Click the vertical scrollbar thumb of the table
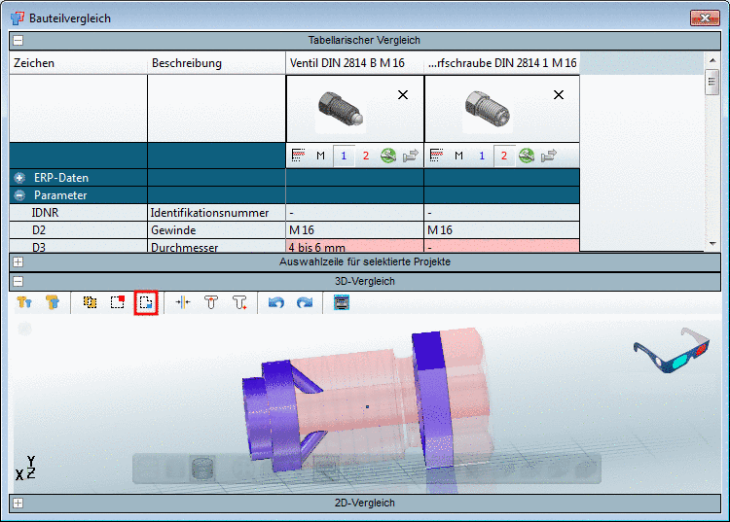The width and height of the screenshot is (730, 522). click(712, 83)
